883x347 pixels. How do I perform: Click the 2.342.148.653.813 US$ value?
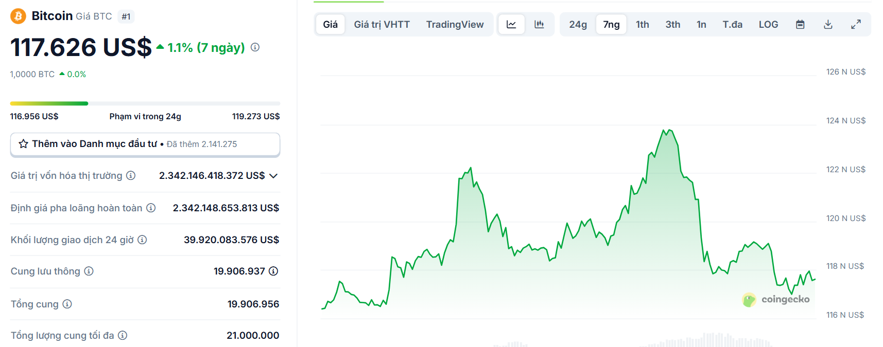[x=226, y=208]
